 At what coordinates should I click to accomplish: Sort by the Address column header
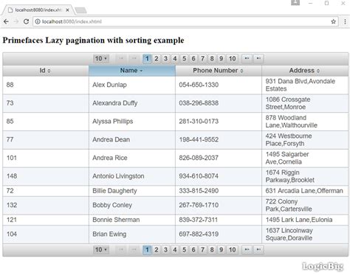tap(305, 71)
